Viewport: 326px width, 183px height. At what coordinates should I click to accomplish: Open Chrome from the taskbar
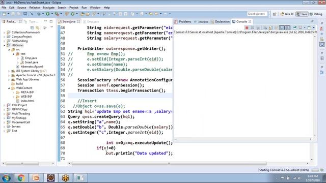(x=21, y=178)
